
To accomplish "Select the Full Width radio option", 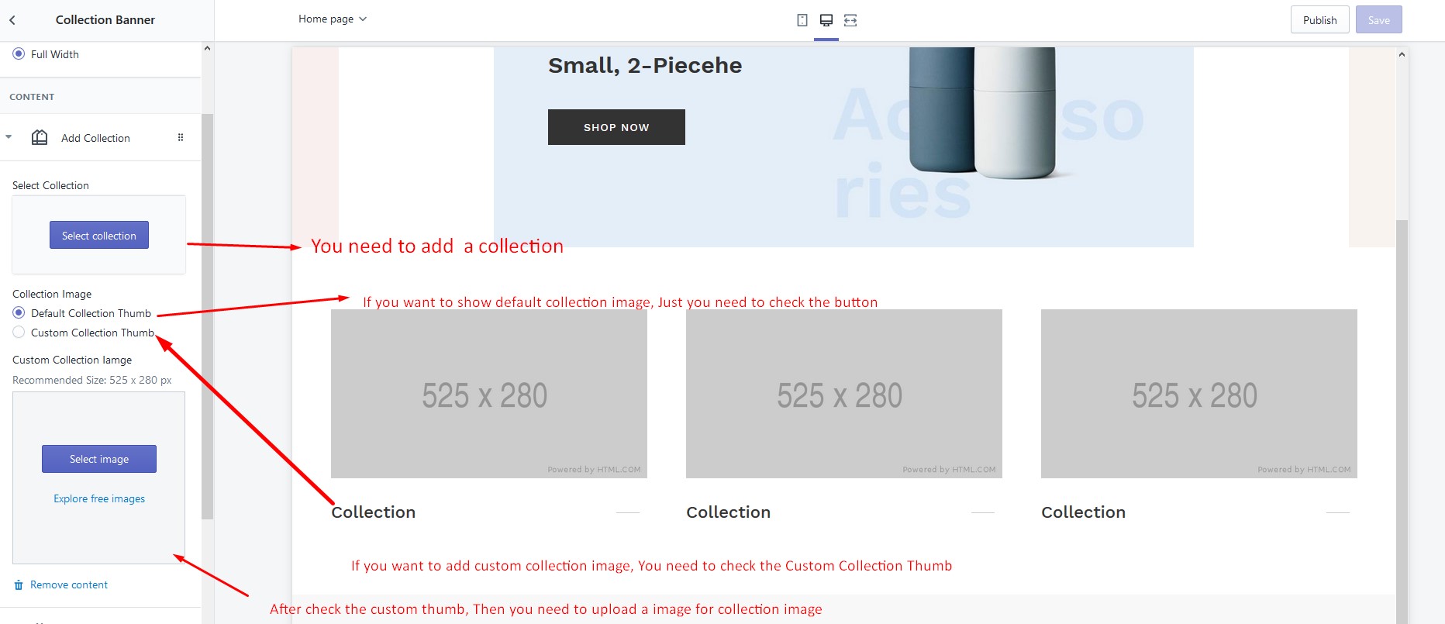I will [19, 54].
